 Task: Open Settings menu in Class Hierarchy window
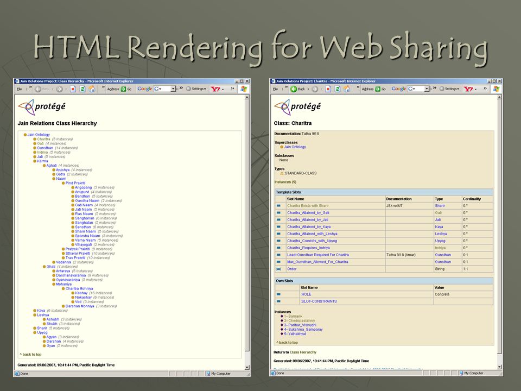click(x=199, y=89)
